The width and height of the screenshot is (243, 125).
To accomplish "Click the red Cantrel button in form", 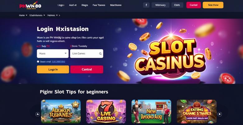I will pyautogui.click(x=87, y=69).
